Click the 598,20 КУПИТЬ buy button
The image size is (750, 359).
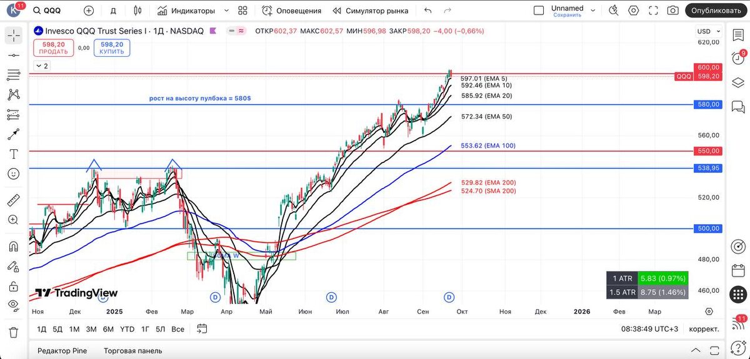pos(111,47)
